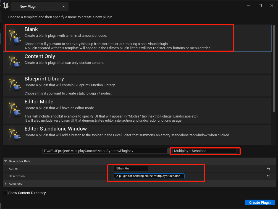Reset the Description field to default
This screenshot has width=278, height=209.
(268, 176)
